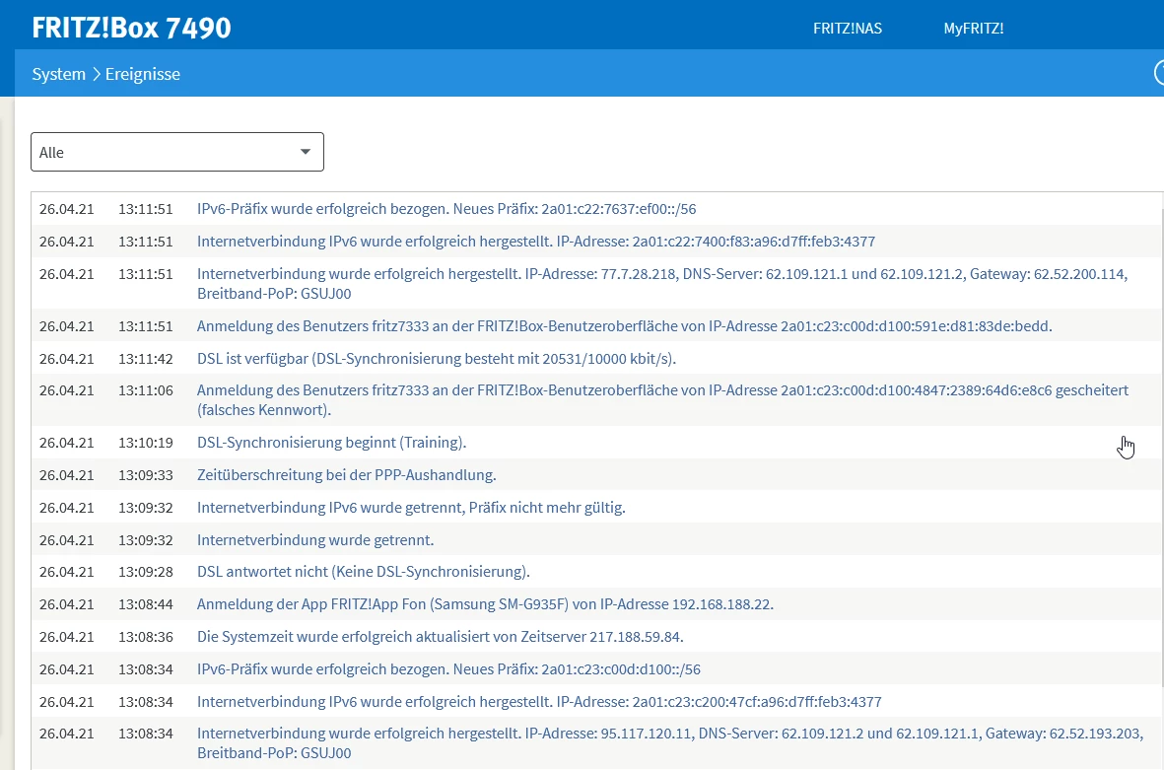Click the dropdown arrow in the Alle filter
Image resolution: width=1164 pixels, height=770 pixels.
(306, 152)
